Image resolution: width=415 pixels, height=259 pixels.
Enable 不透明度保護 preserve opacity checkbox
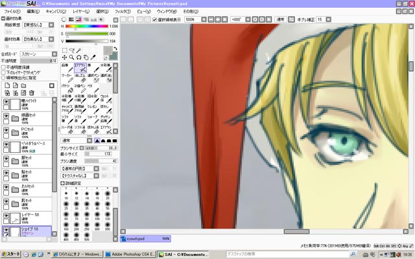coord(3,67)
